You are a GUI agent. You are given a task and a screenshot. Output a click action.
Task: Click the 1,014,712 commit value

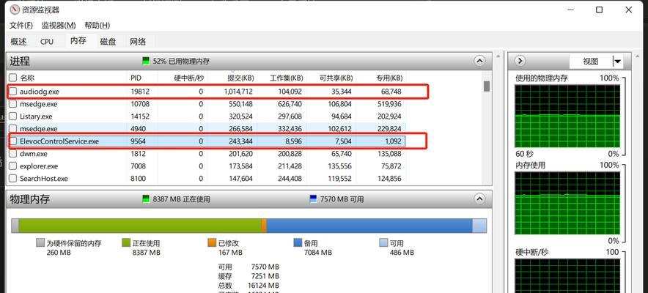coord(238,92)
